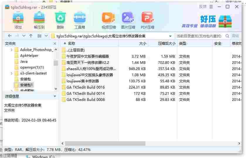Click the back navigation arrow
The image size is (246, 158).
click(x=10, y=36)
